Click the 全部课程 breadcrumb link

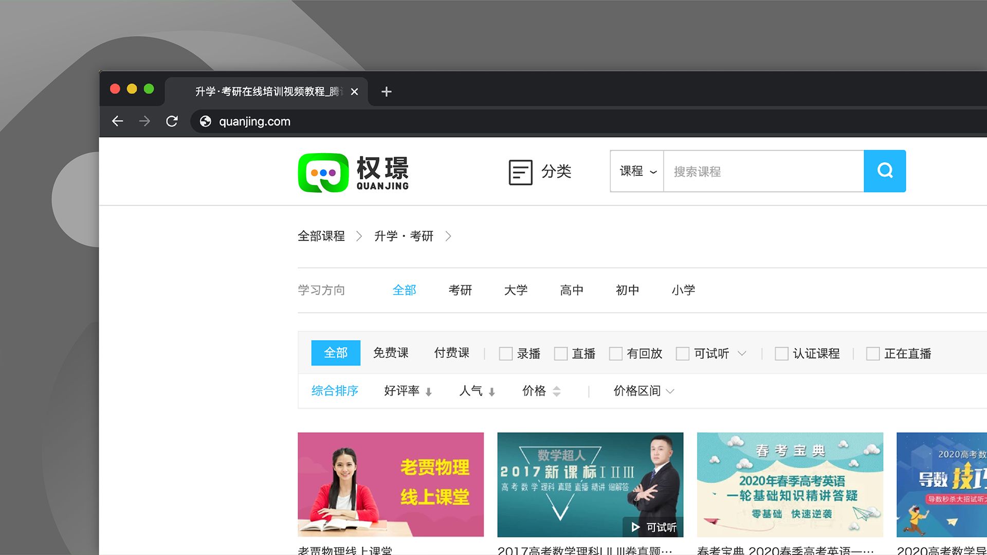click(x=321, y=236)
